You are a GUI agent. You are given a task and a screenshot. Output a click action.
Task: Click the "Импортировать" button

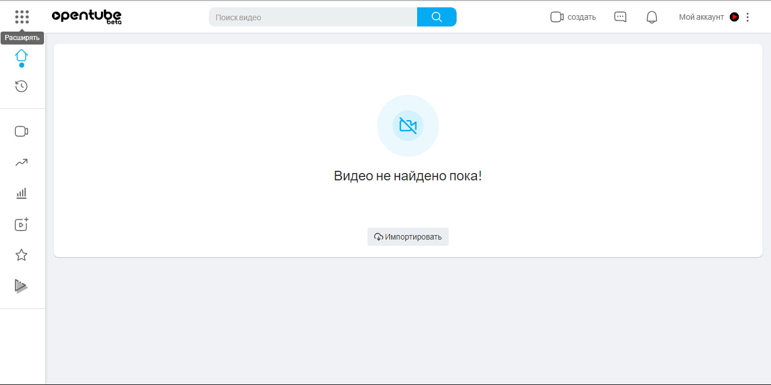tap(408, 237)
